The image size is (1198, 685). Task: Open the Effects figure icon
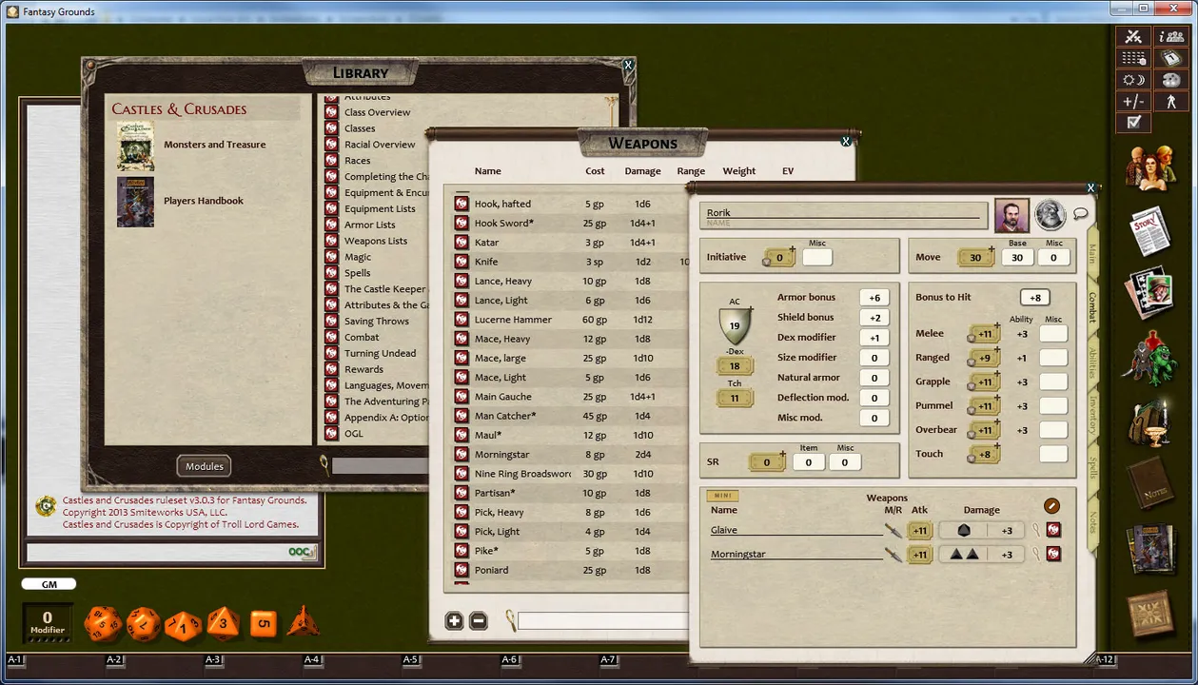pos(1169,102)
